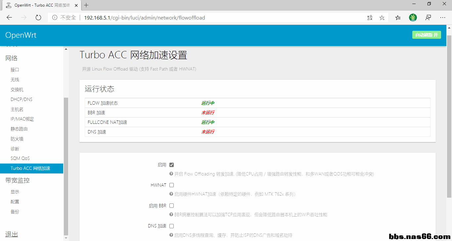Viewport: 452px width, 241px height.
Task: Enable the HWNAT checkbox
Action: pos(171,185)
